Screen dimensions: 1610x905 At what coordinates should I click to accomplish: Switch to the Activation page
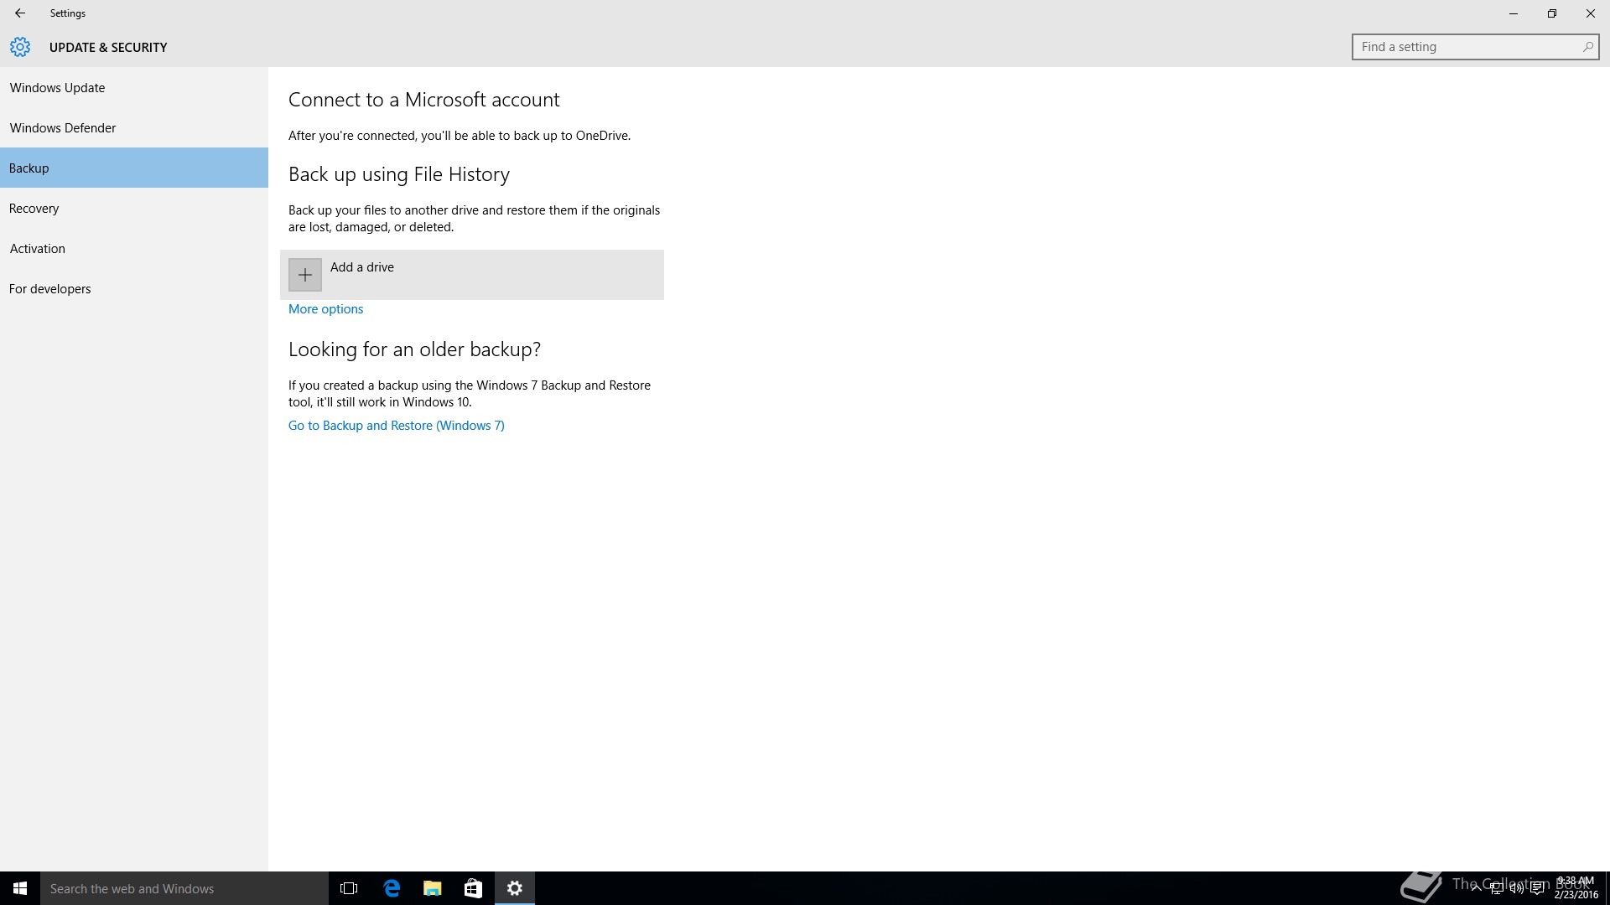[x=38, y=249]
